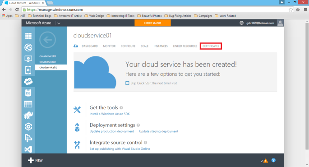Reload the page in Chrome

pyautogui.click(x=17, y=9)
